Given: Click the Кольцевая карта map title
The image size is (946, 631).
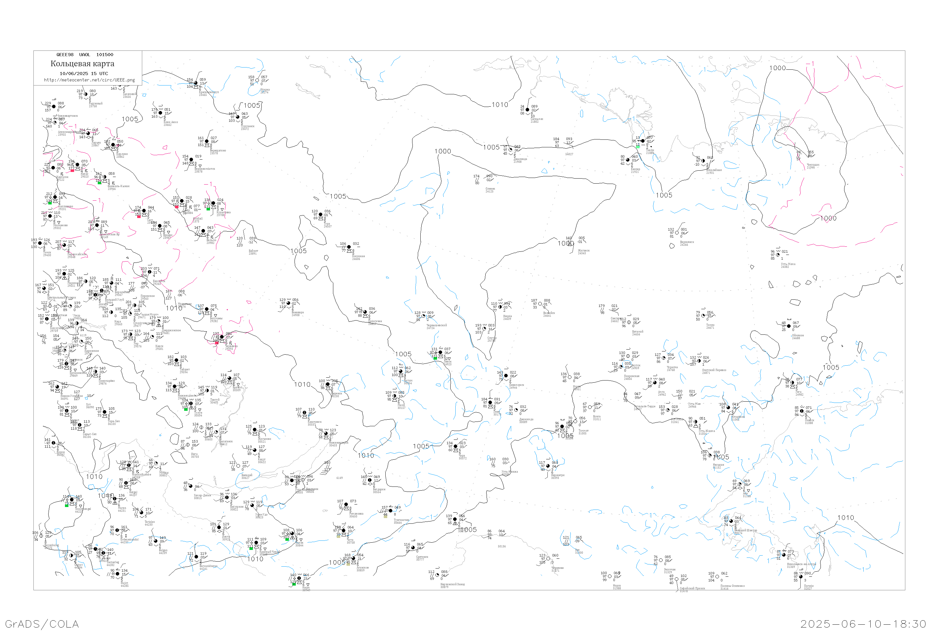Looking at the screenshot, I should (x=82, y=64).
